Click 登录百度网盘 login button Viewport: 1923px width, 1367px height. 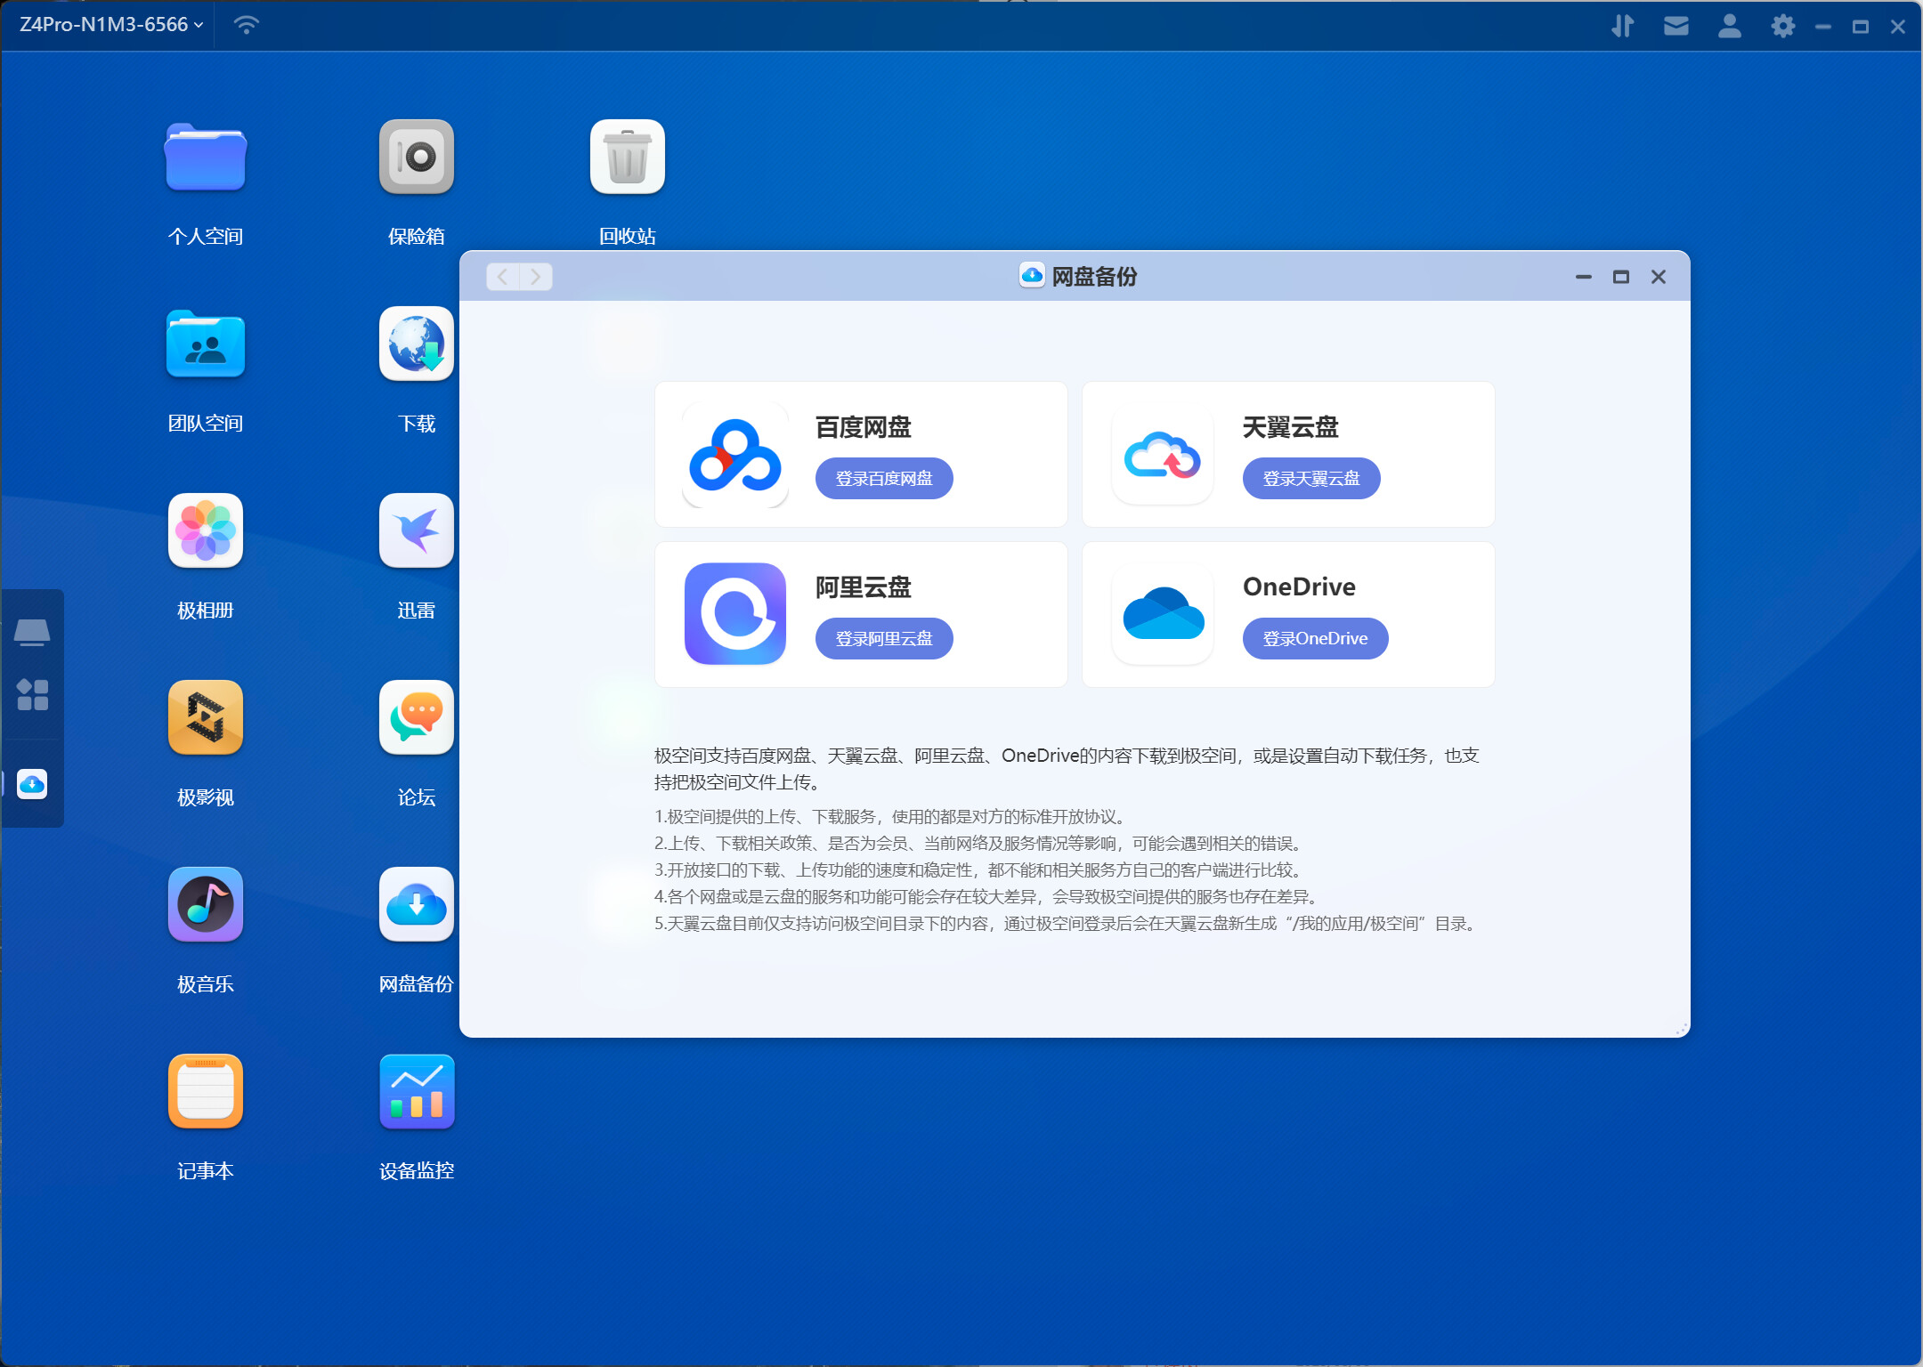click(x=883, y=479)
